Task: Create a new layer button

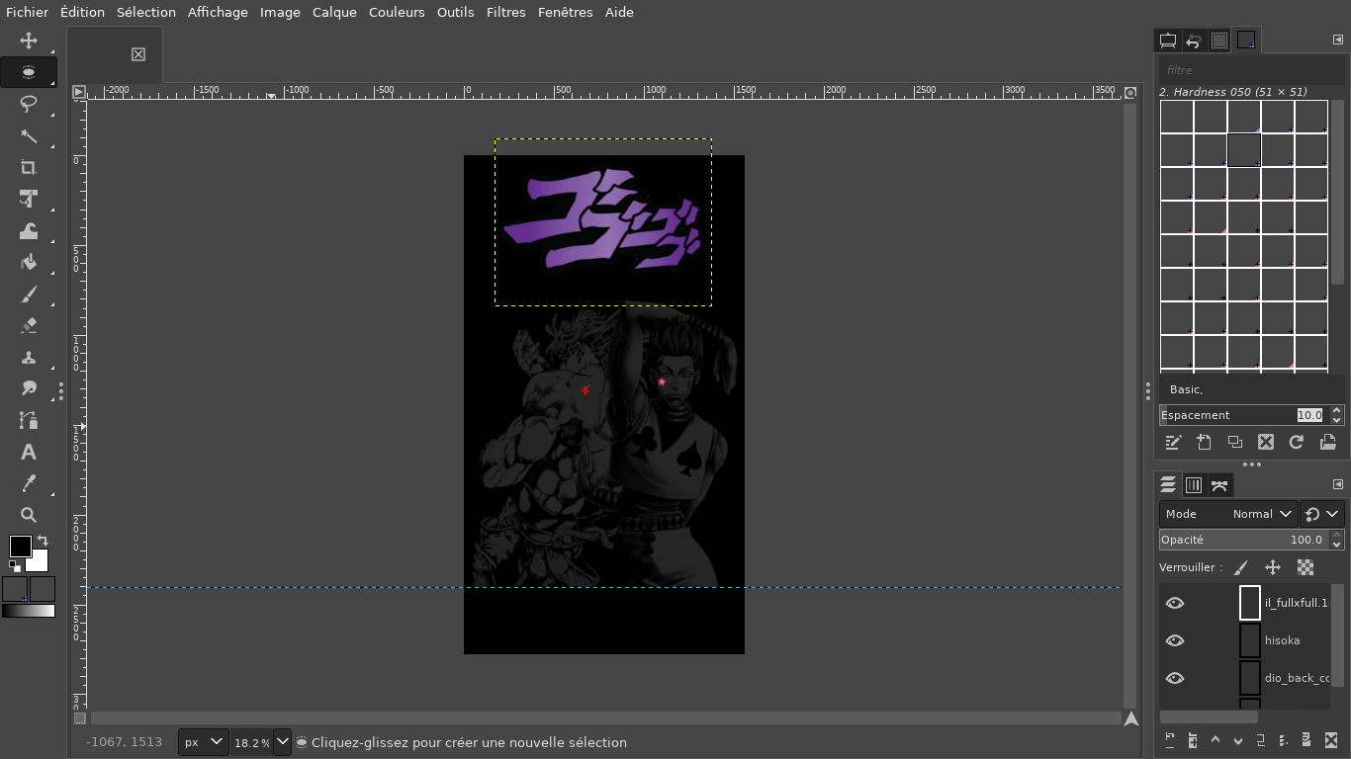Action: (1170, 739)
